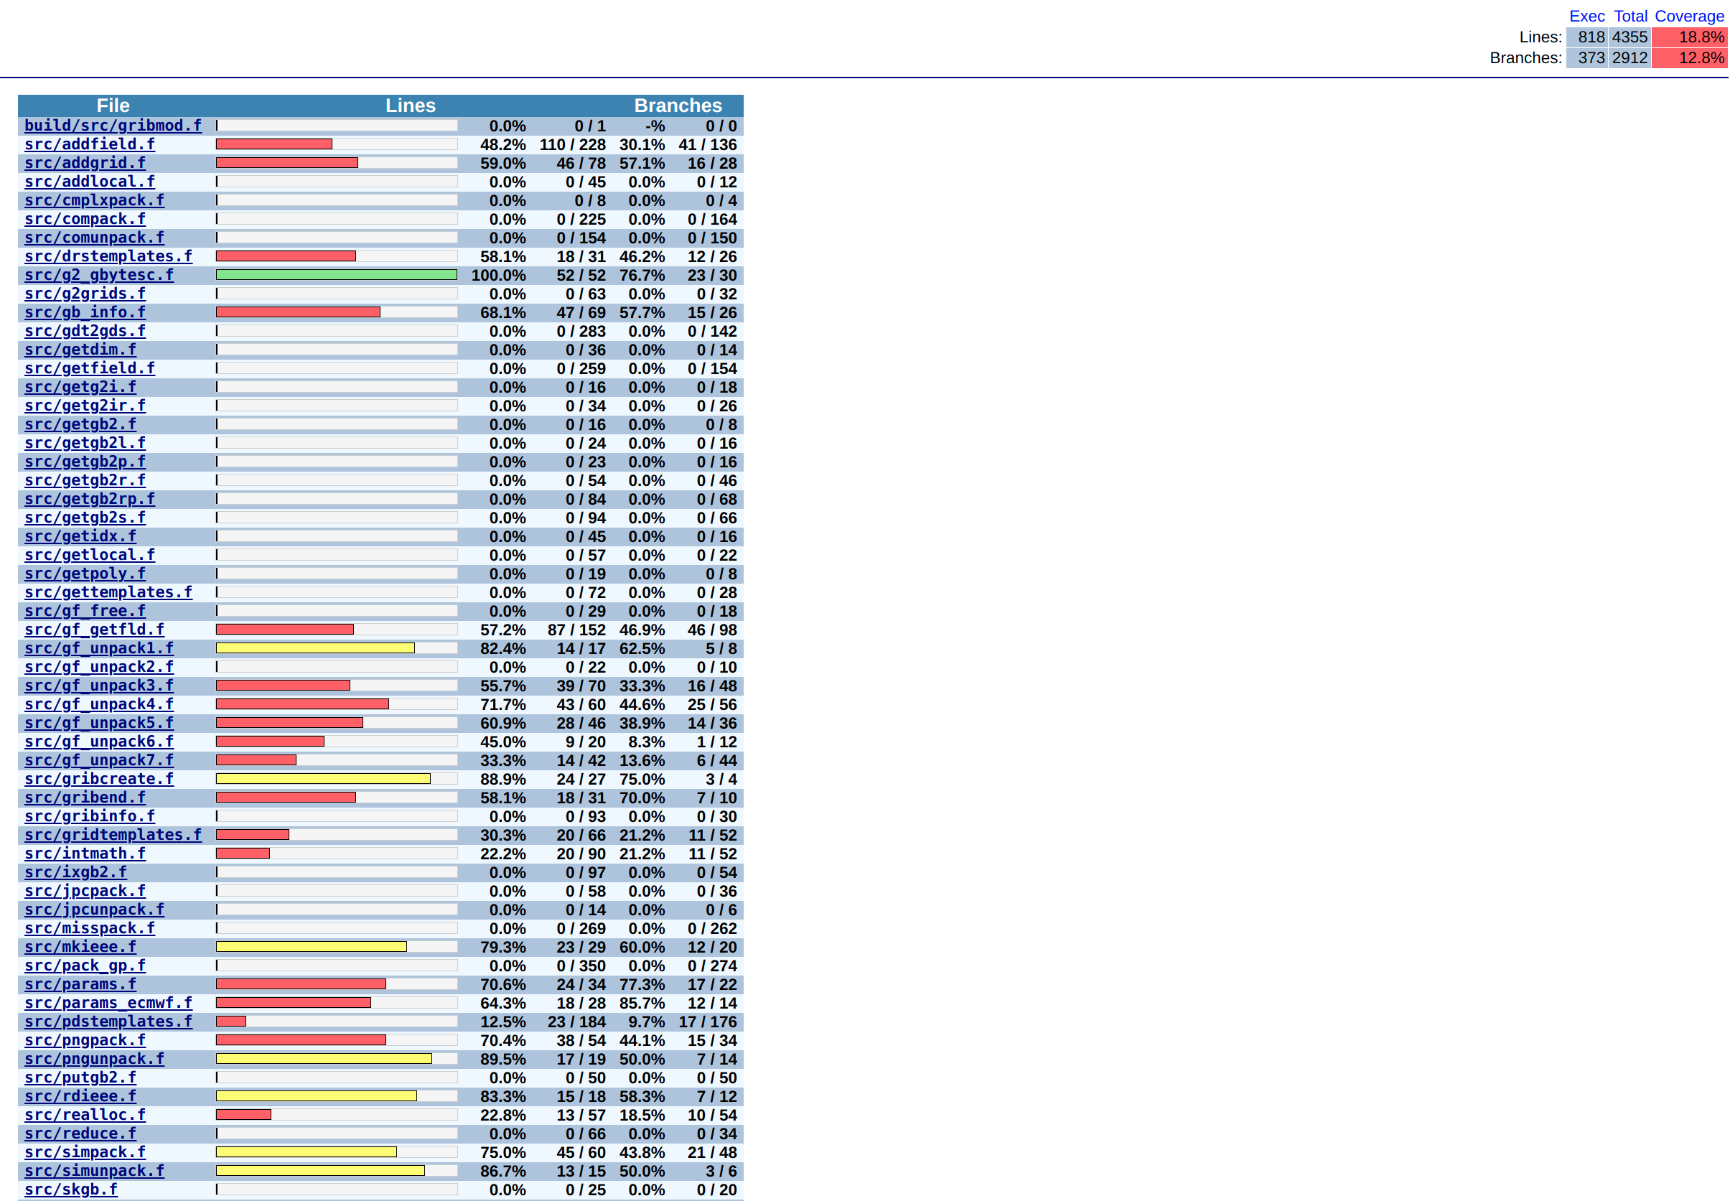The width and height of the screenshot is (1730, 1201).
Task: Click the src/simunpack.f link
Action: coord(94,1171)
